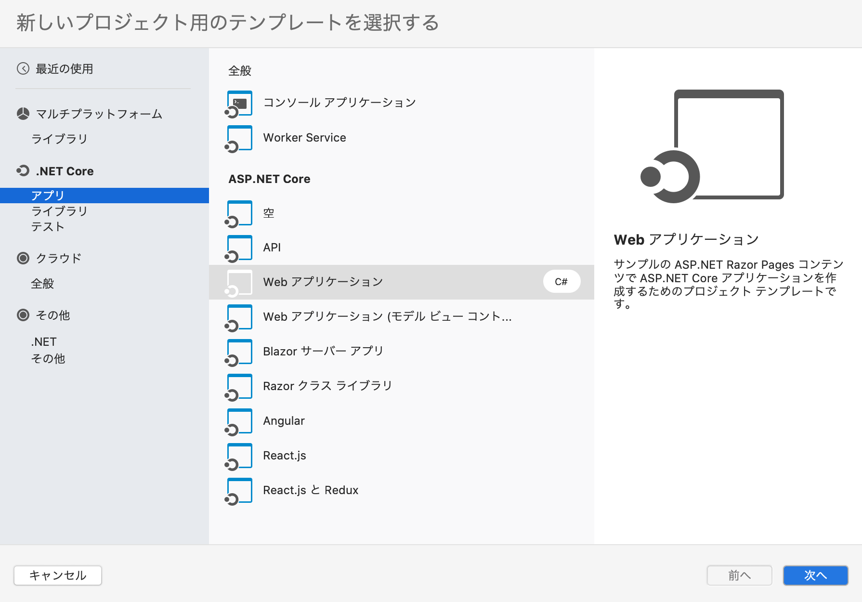
Task: Choose the React.js と Redux template
Action: tap(402, 490)
